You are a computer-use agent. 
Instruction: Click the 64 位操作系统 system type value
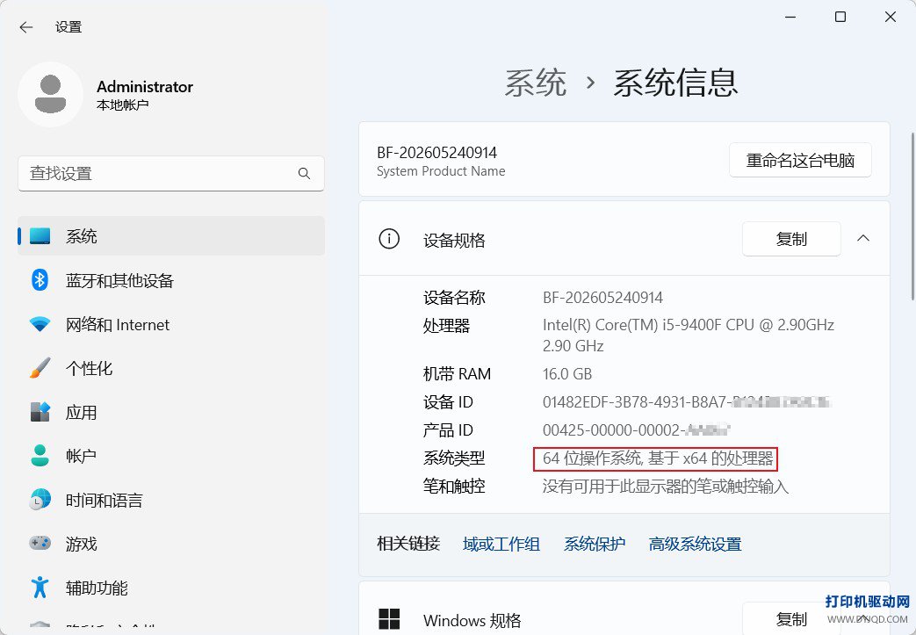click(658, 458)
